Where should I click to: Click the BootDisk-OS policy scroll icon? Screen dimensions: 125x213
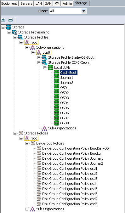coord(39,148)
